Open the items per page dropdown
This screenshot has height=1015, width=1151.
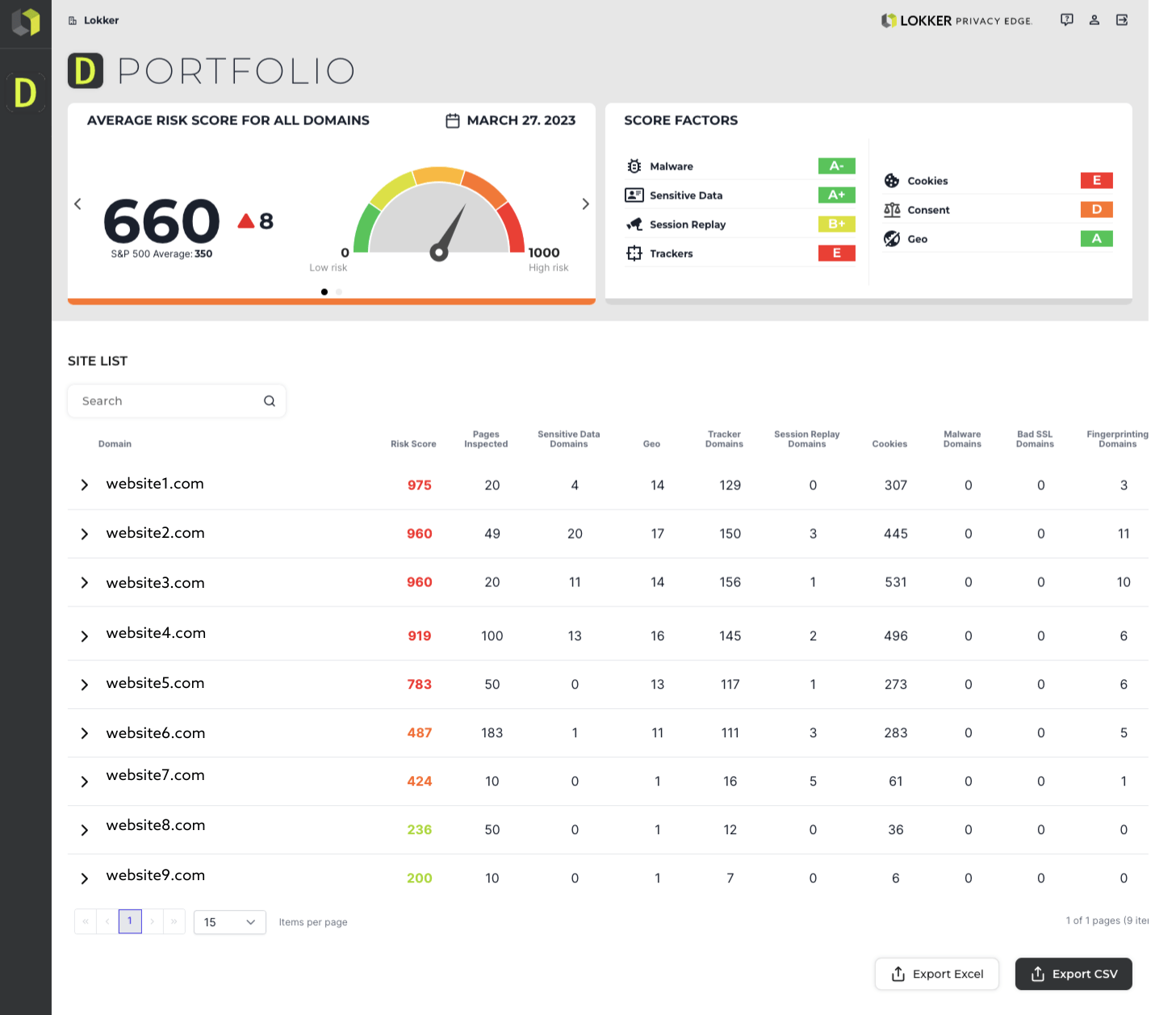pyautogui.click(x=229, y=921)
